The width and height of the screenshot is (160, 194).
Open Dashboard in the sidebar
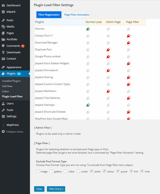click(x=15, y=5)
